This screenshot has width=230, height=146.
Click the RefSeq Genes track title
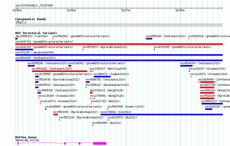coord(26,137)
